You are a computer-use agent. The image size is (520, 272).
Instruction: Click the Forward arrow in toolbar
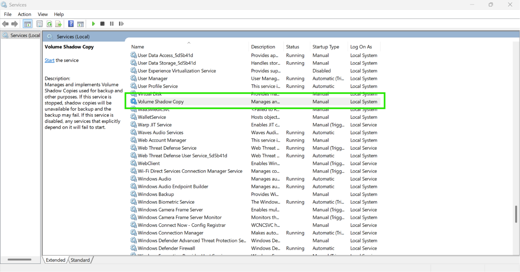pos(15,24)
